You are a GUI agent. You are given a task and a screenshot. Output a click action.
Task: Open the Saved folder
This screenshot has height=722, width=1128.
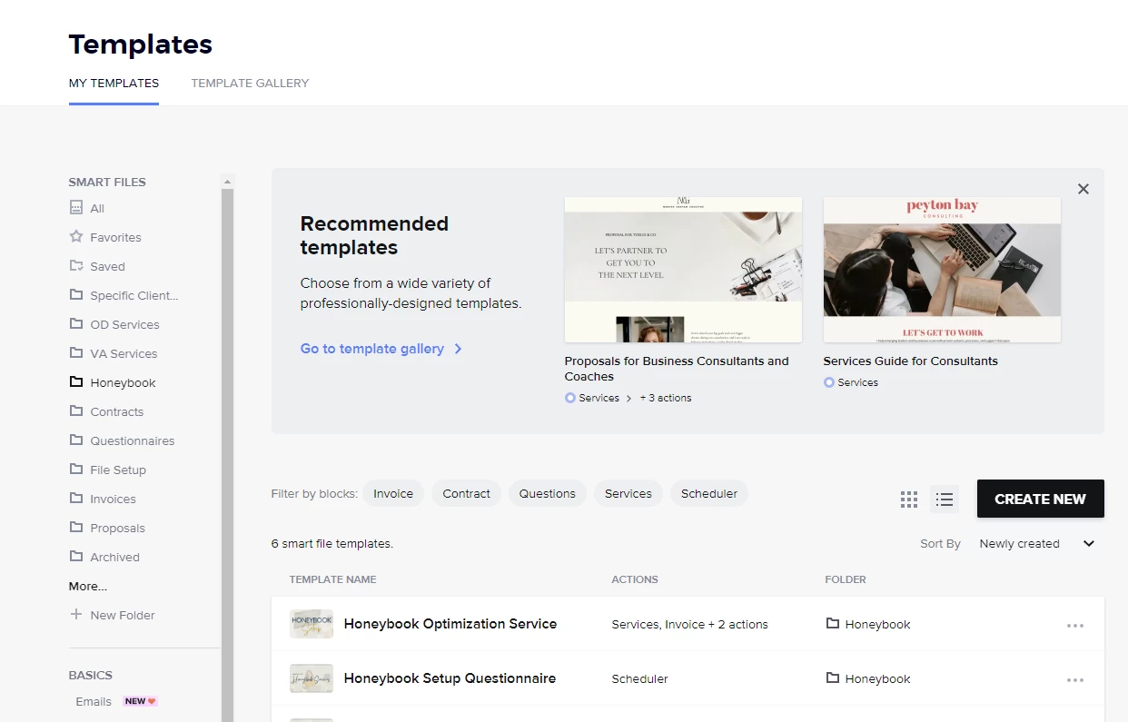[x=107, y=266]
